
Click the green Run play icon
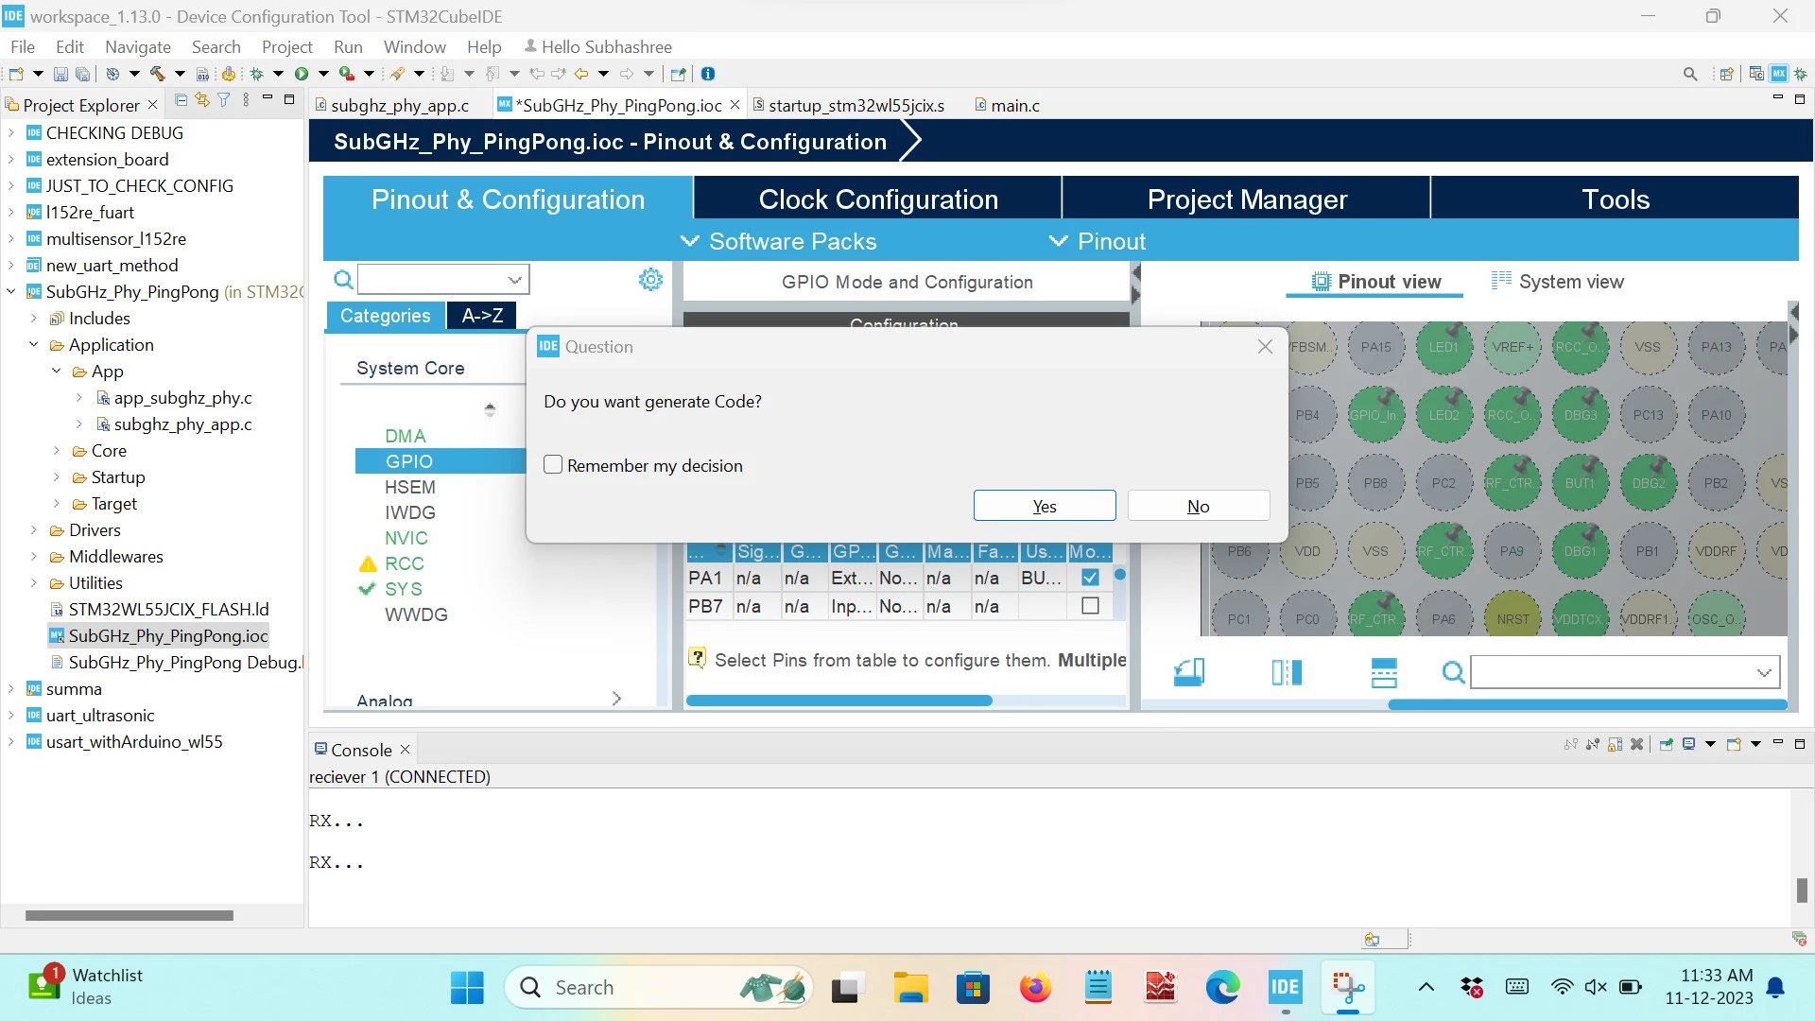(302, 74)
